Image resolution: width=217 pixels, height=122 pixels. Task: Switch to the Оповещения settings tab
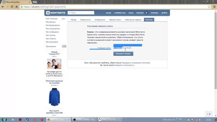[x=100, y=20]
